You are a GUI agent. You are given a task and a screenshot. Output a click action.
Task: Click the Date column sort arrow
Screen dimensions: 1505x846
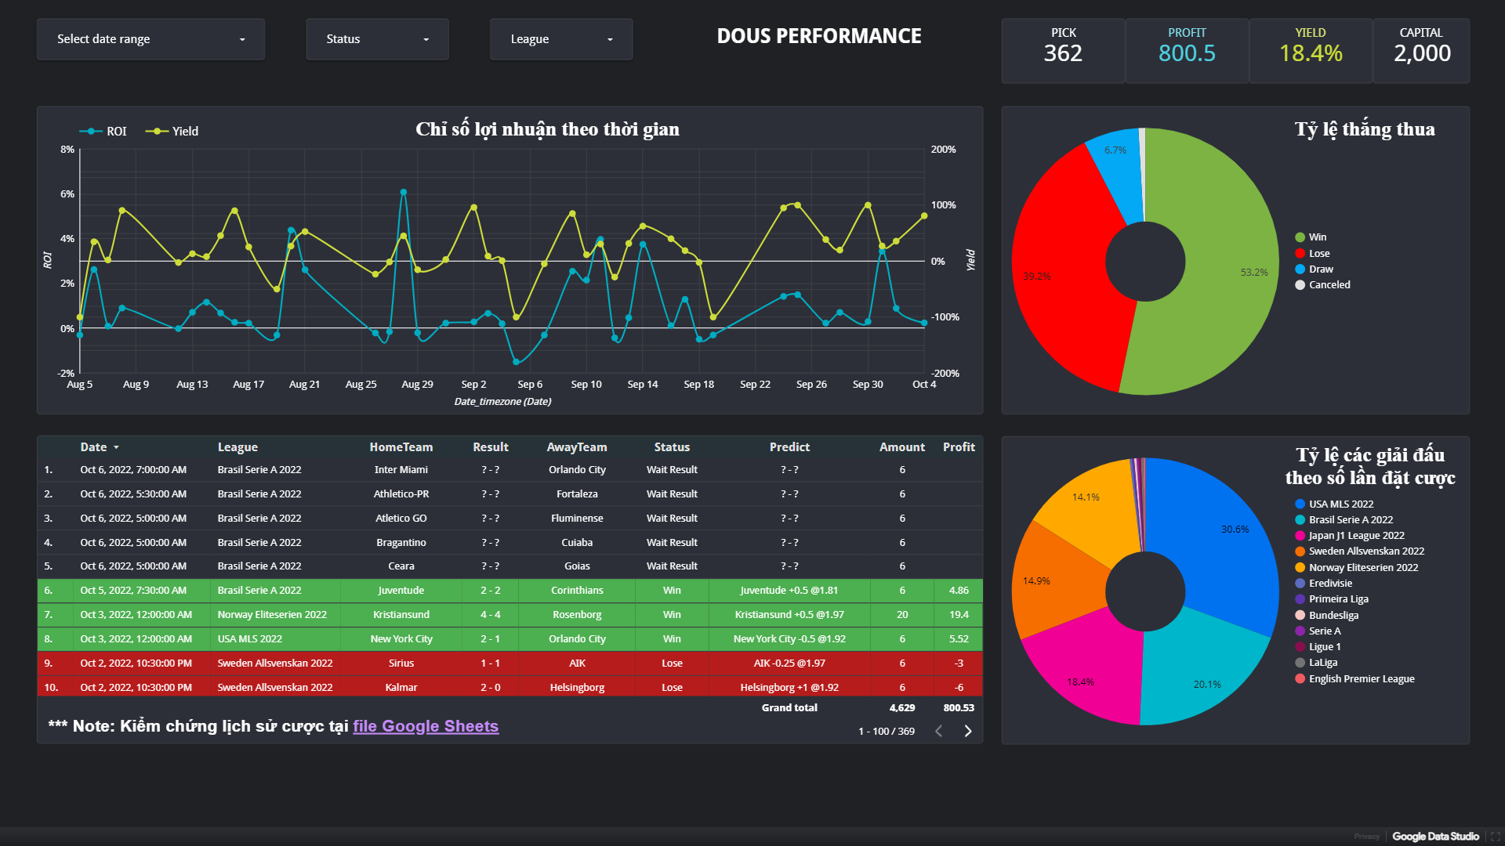pos(116,447)
